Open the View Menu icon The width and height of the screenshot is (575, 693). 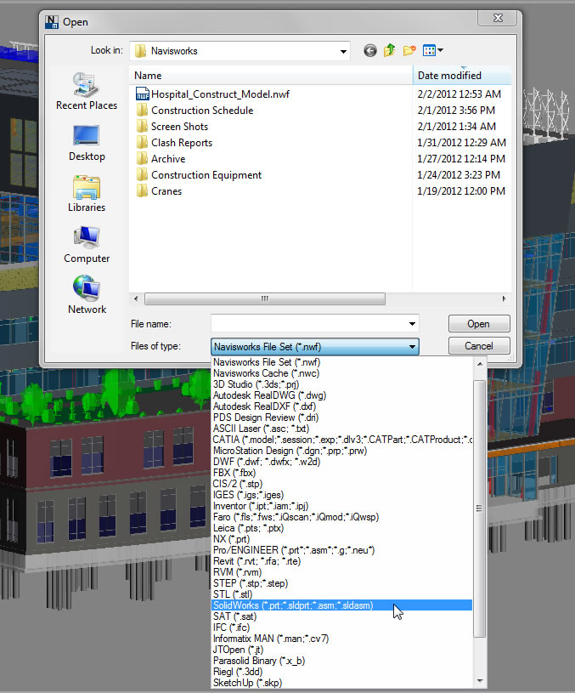click(x=429, y=50)
